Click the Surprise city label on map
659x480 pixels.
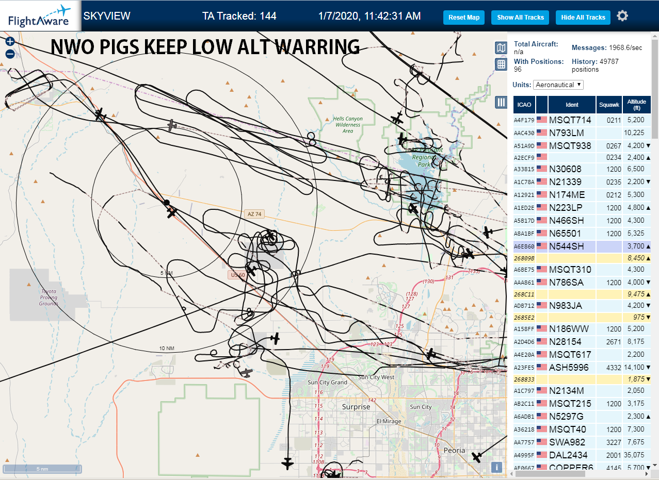coord(356,407)
